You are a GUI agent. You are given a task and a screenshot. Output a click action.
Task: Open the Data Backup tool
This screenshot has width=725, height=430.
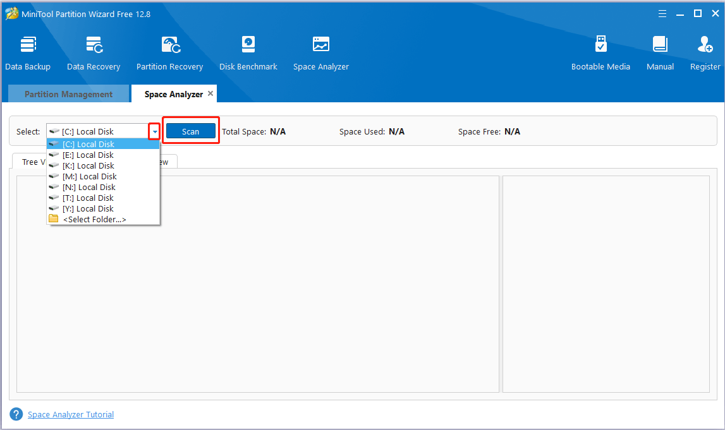click(x=28, y=53)
